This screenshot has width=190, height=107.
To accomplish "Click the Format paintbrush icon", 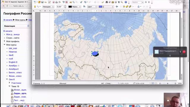I will pos(81,2).
